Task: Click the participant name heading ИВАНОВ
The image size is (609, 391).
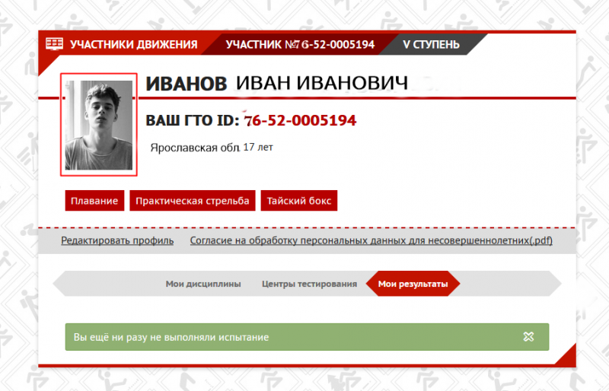Action: coord(186,84)
